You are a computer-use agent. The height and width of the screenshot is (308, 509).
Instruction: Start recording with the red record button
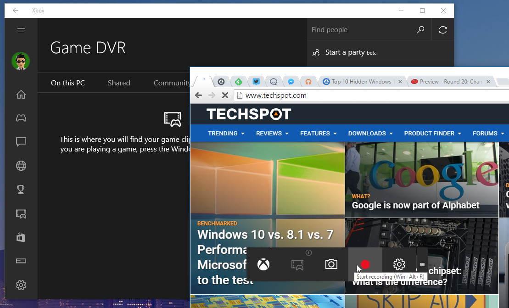tap(365, 264)
